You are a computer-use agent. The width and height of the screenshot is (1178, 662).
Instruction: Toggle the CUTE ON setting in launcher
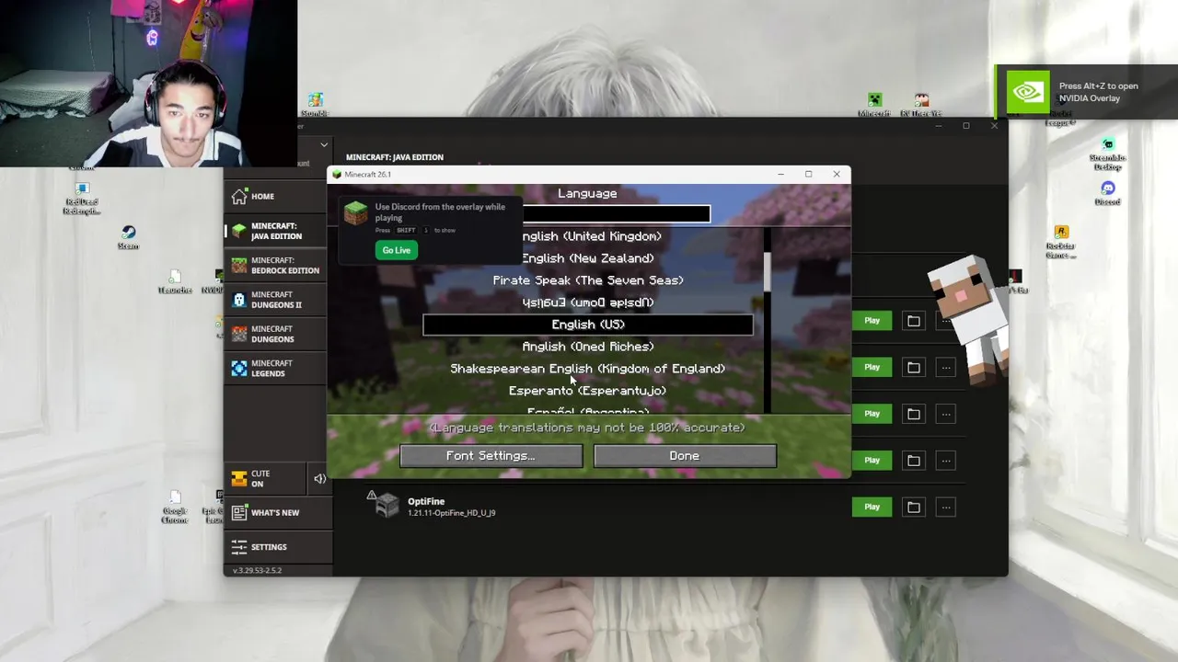pyautogui.click(x=264, y=479)
